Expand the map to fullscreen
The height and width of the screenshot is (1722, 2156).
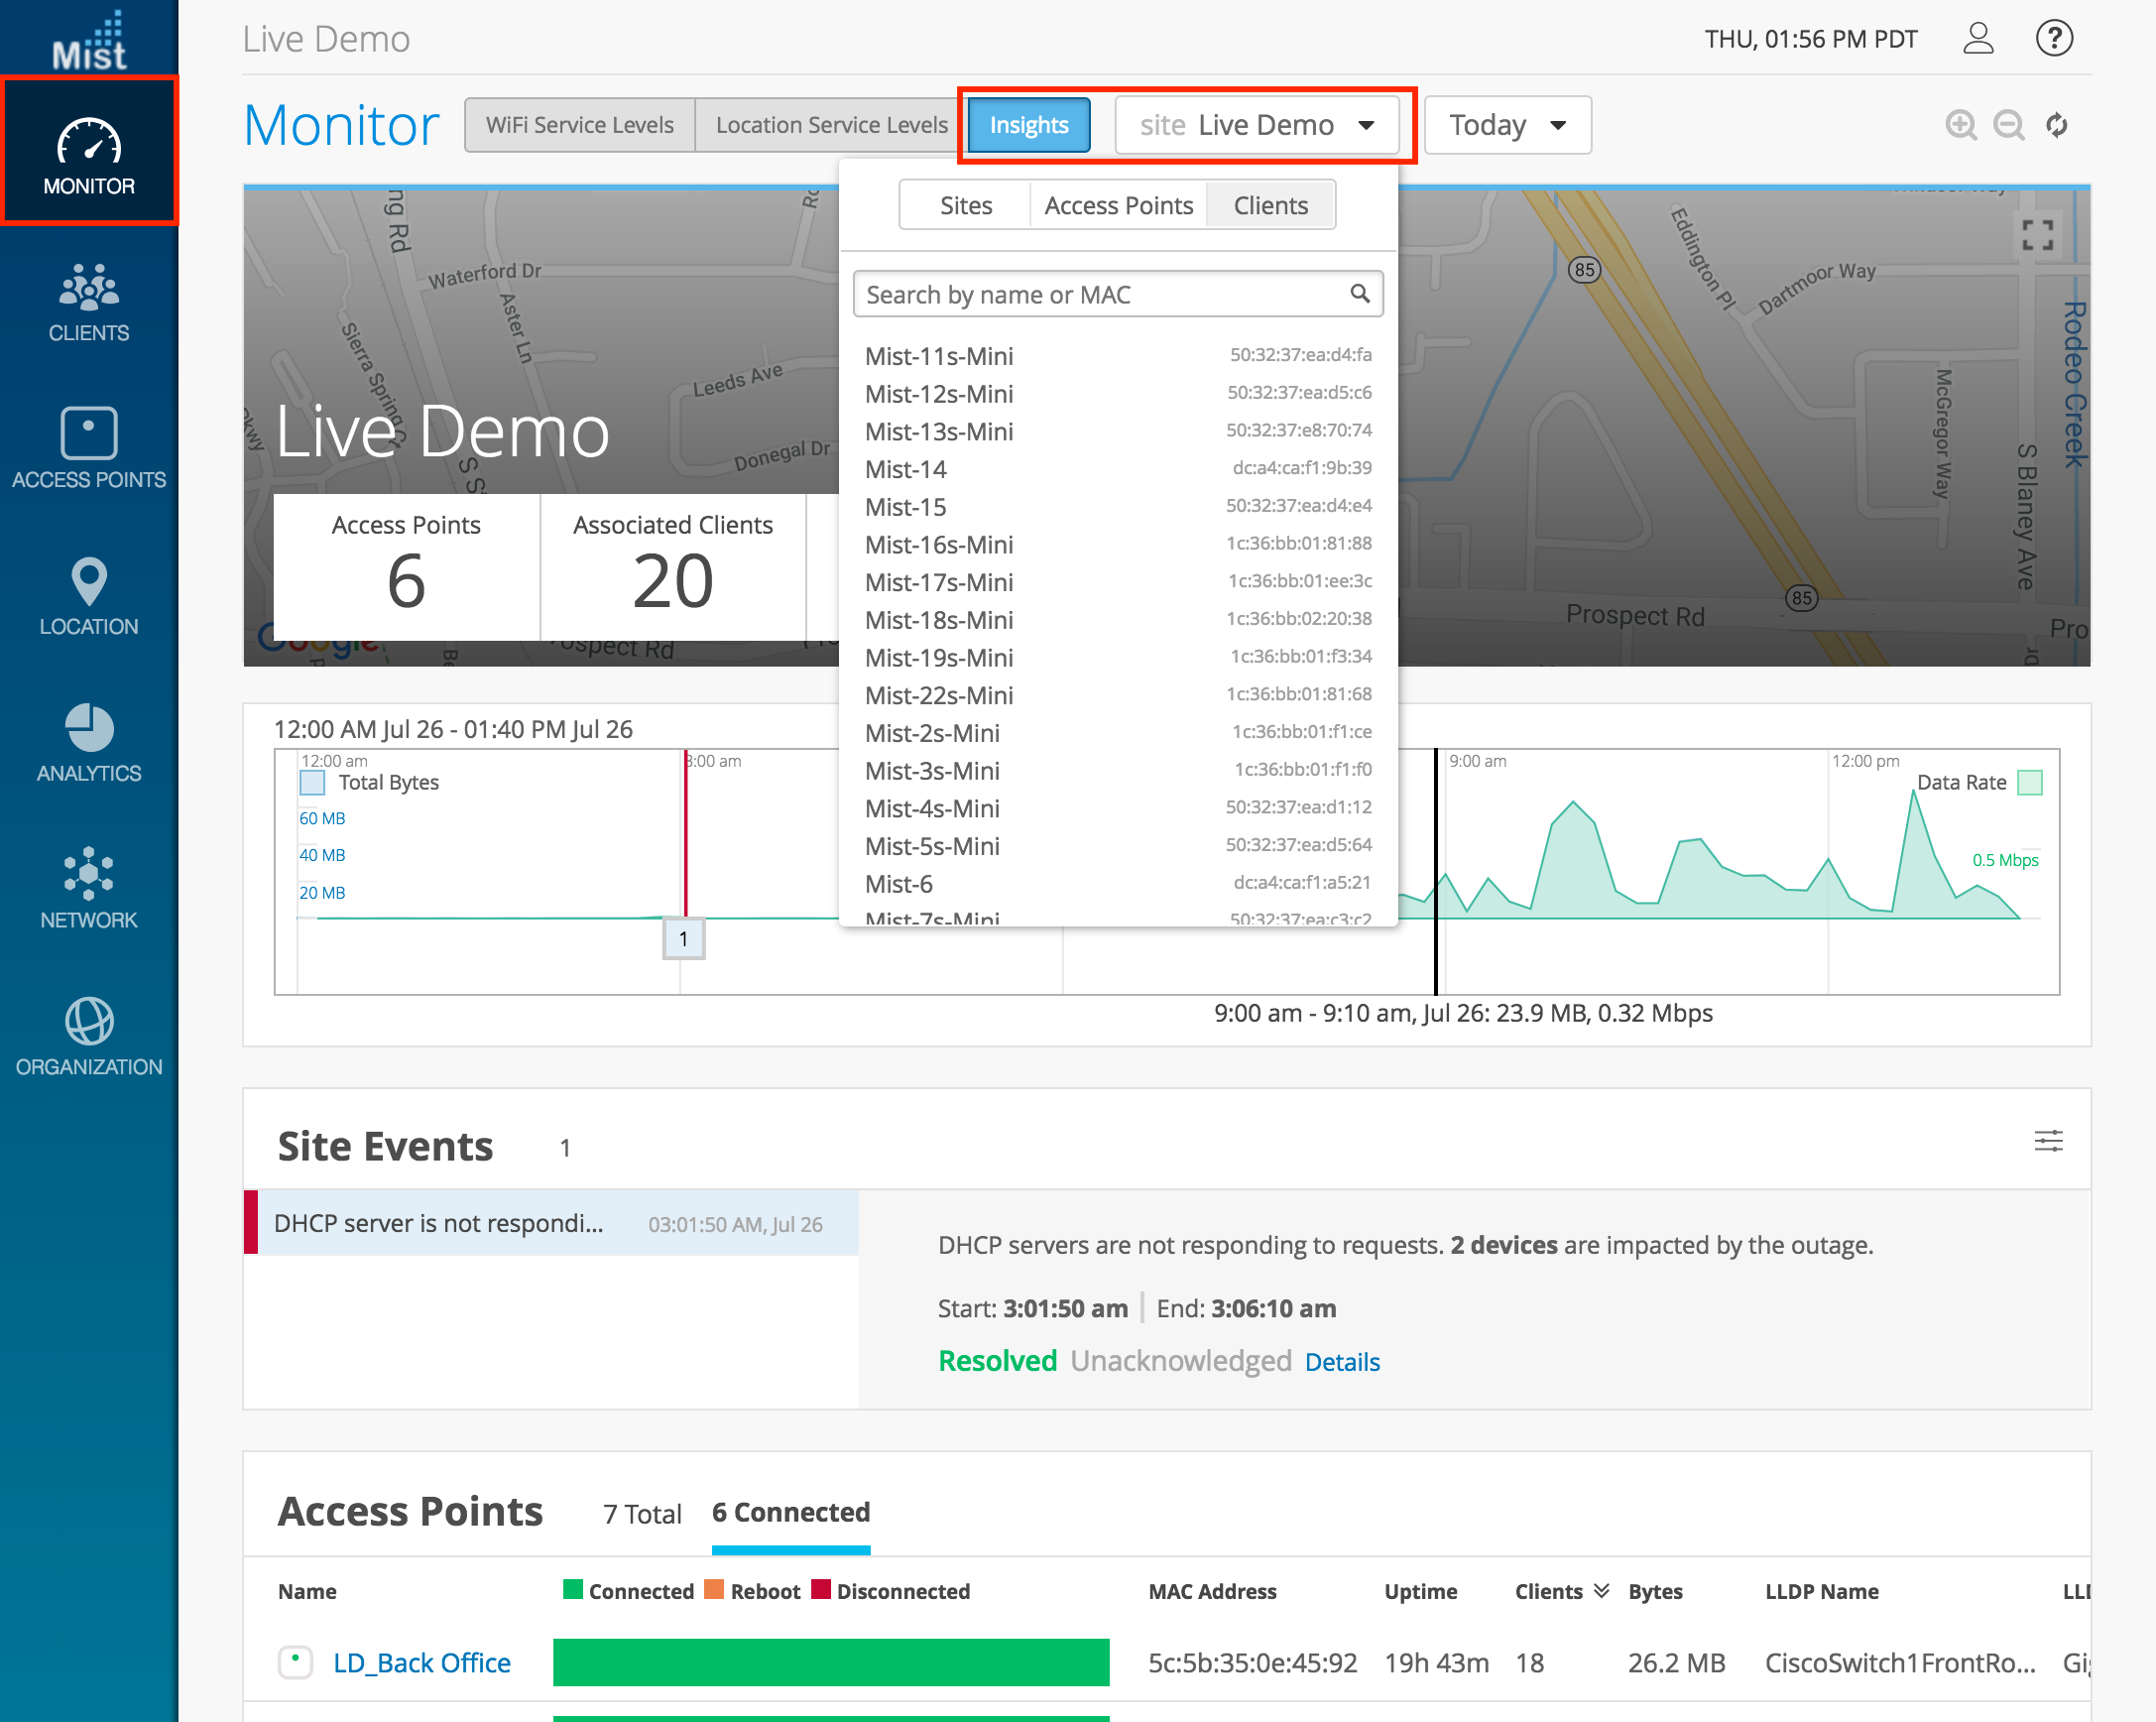click(2037, 236)
